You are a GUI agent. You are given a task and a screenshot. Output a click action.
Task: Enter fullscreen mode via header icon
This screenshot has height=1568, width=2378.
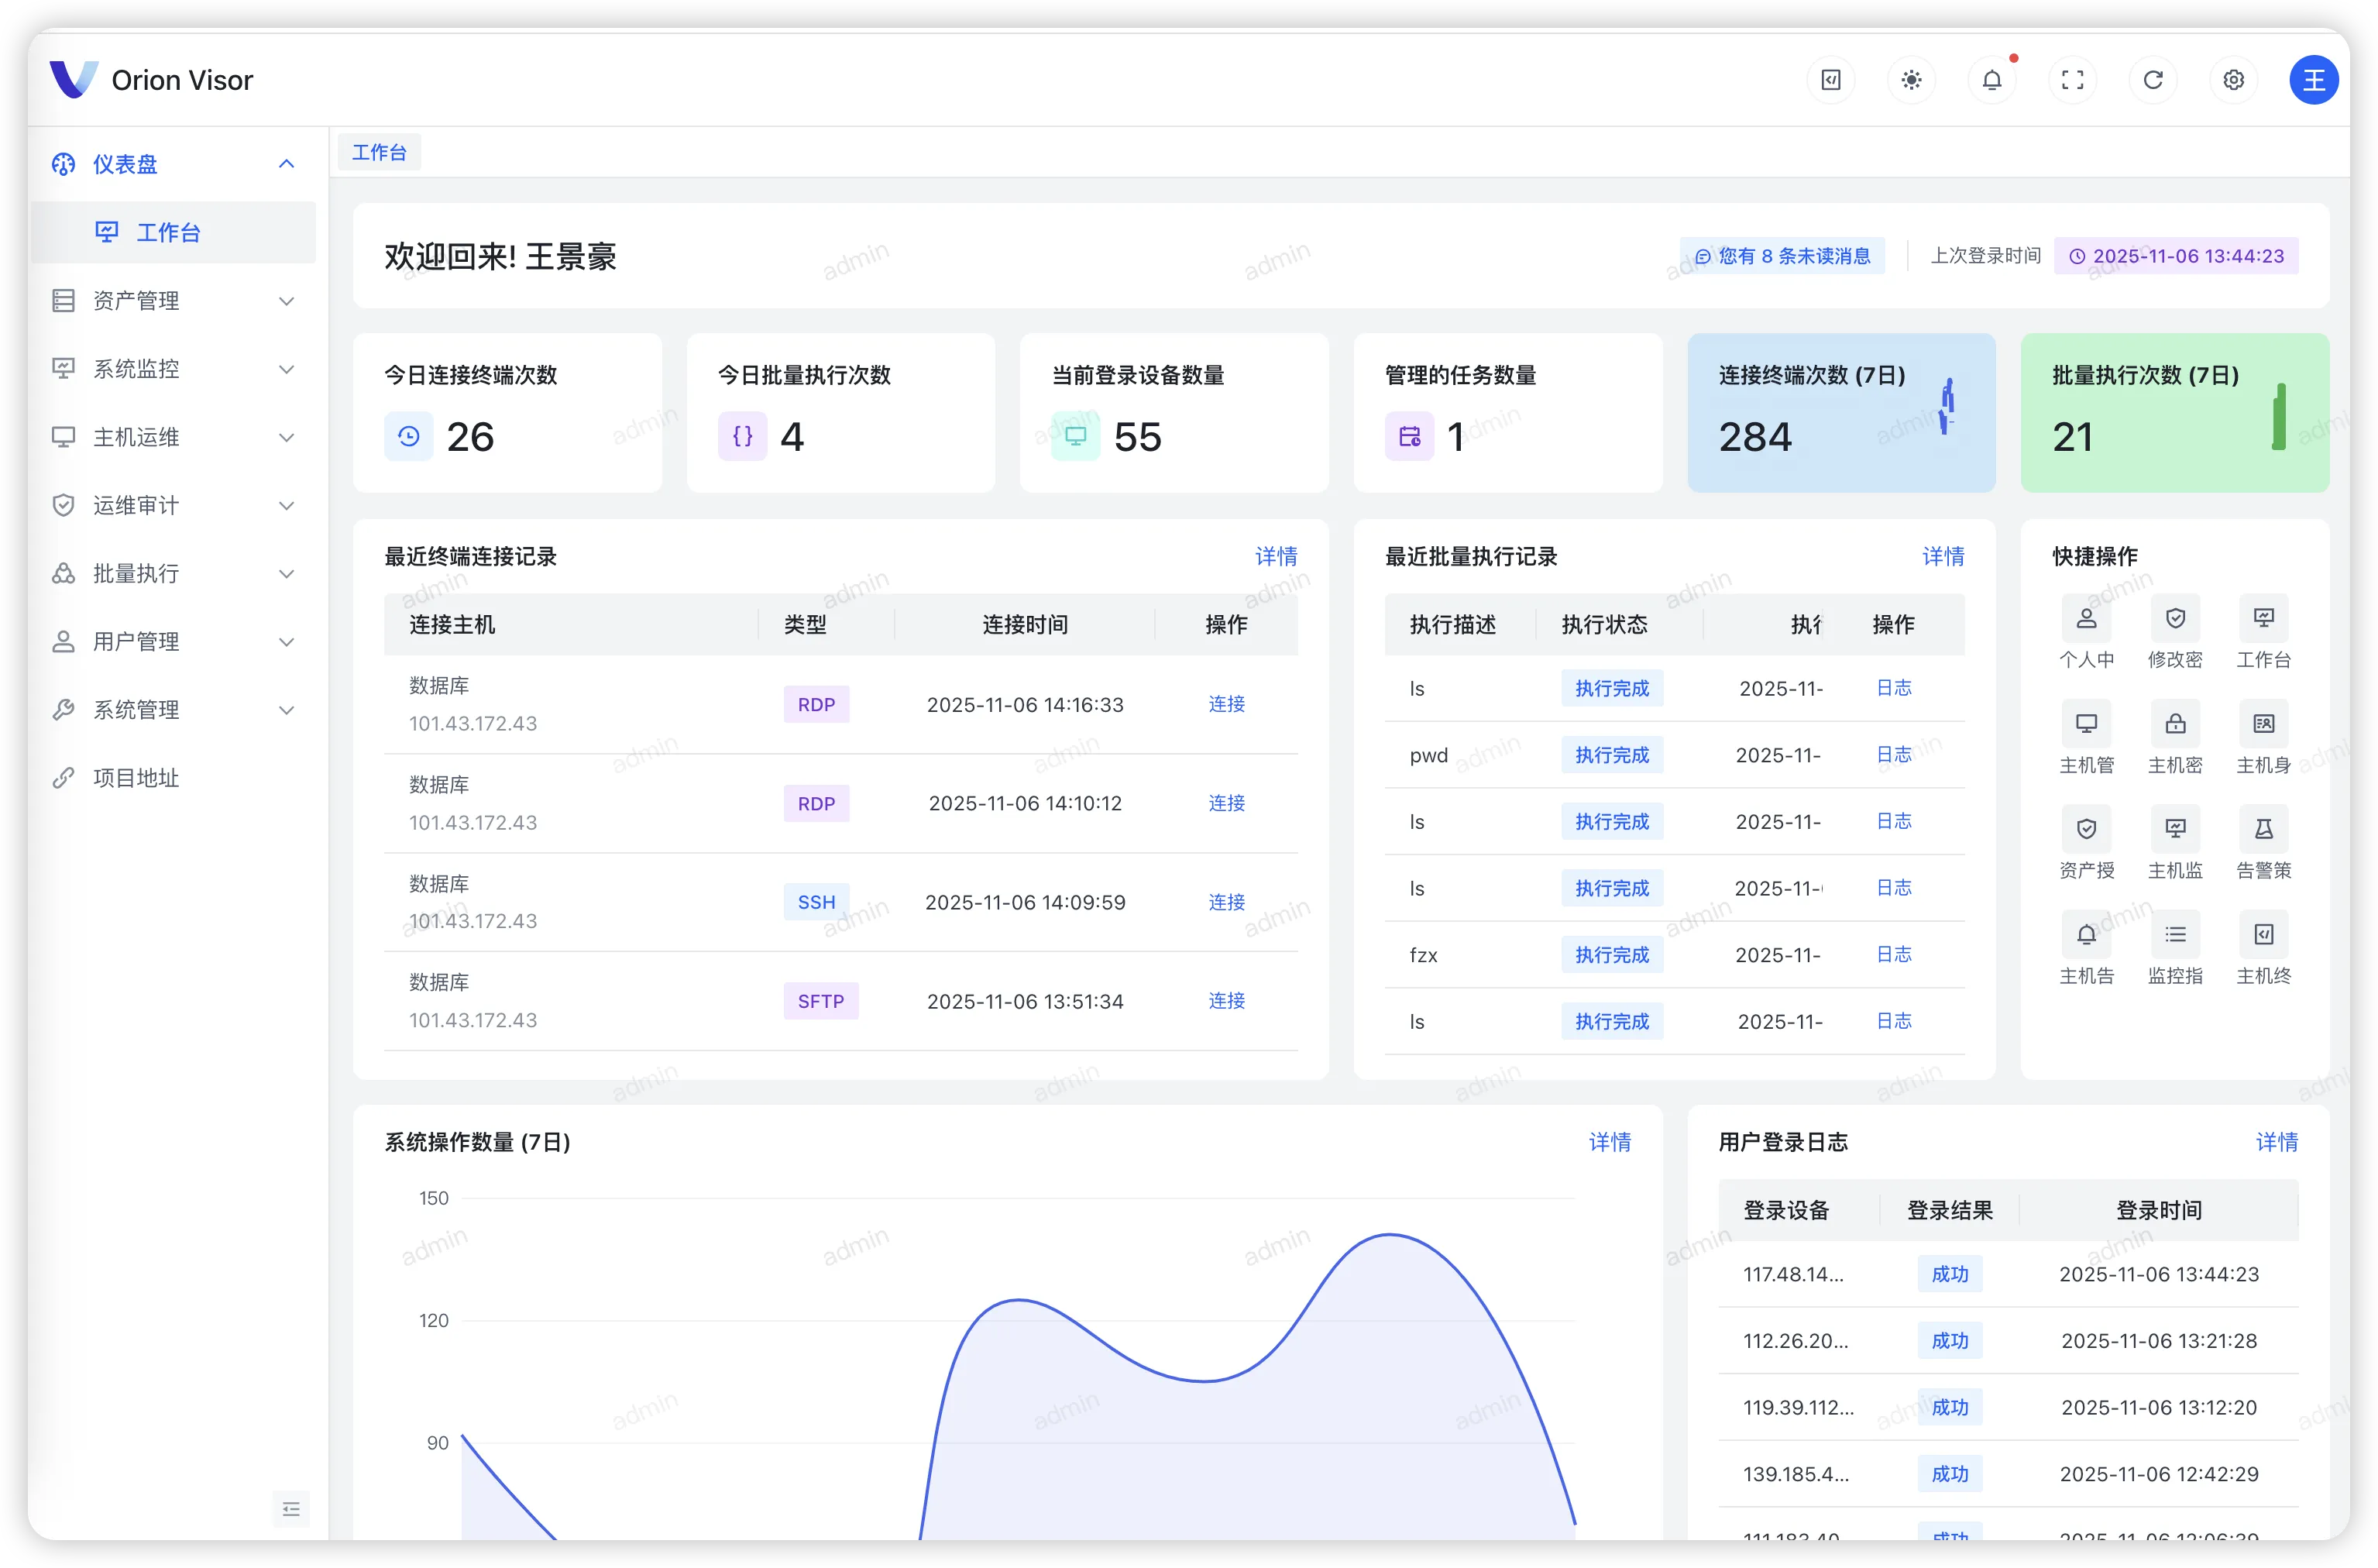pyautogui.click(x=2072, y=80)
